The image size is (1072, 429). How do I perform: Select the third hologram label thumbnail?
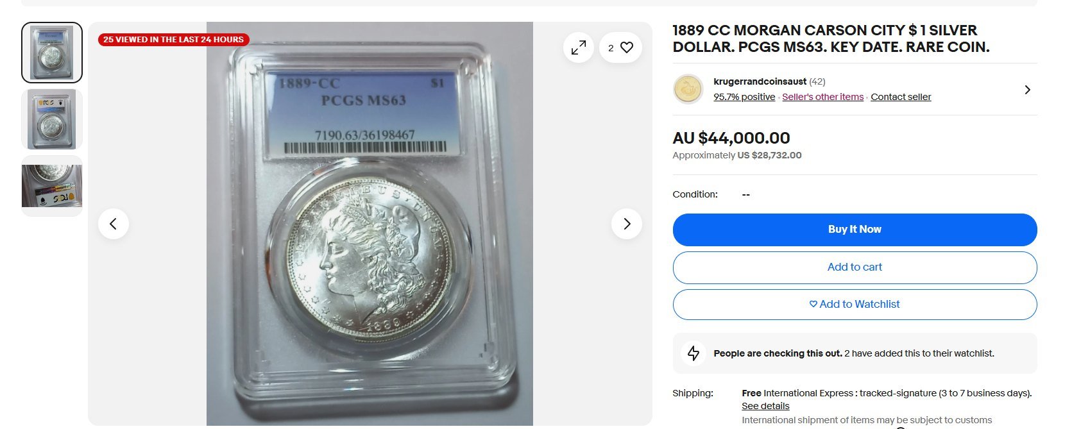52,186
